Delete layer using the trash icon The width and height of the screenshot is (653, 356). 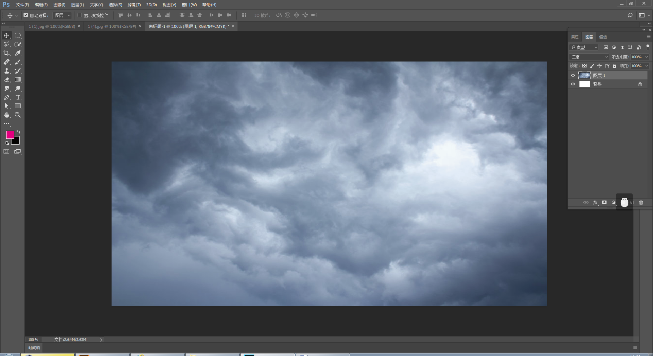641,203
